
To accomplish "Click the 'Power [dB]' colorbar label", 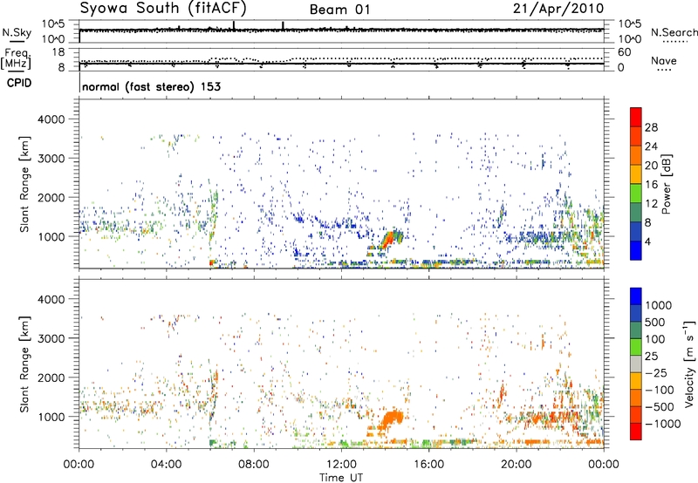I will [666, 184].
